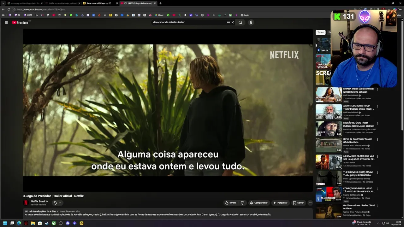Click the YouTube URL address bar

click(x=183, y=9)
